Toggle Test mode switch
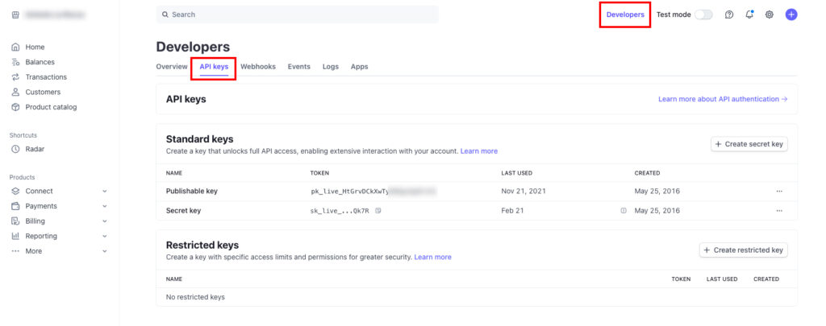This screenshot has width=826, height=326. (703, 14)
